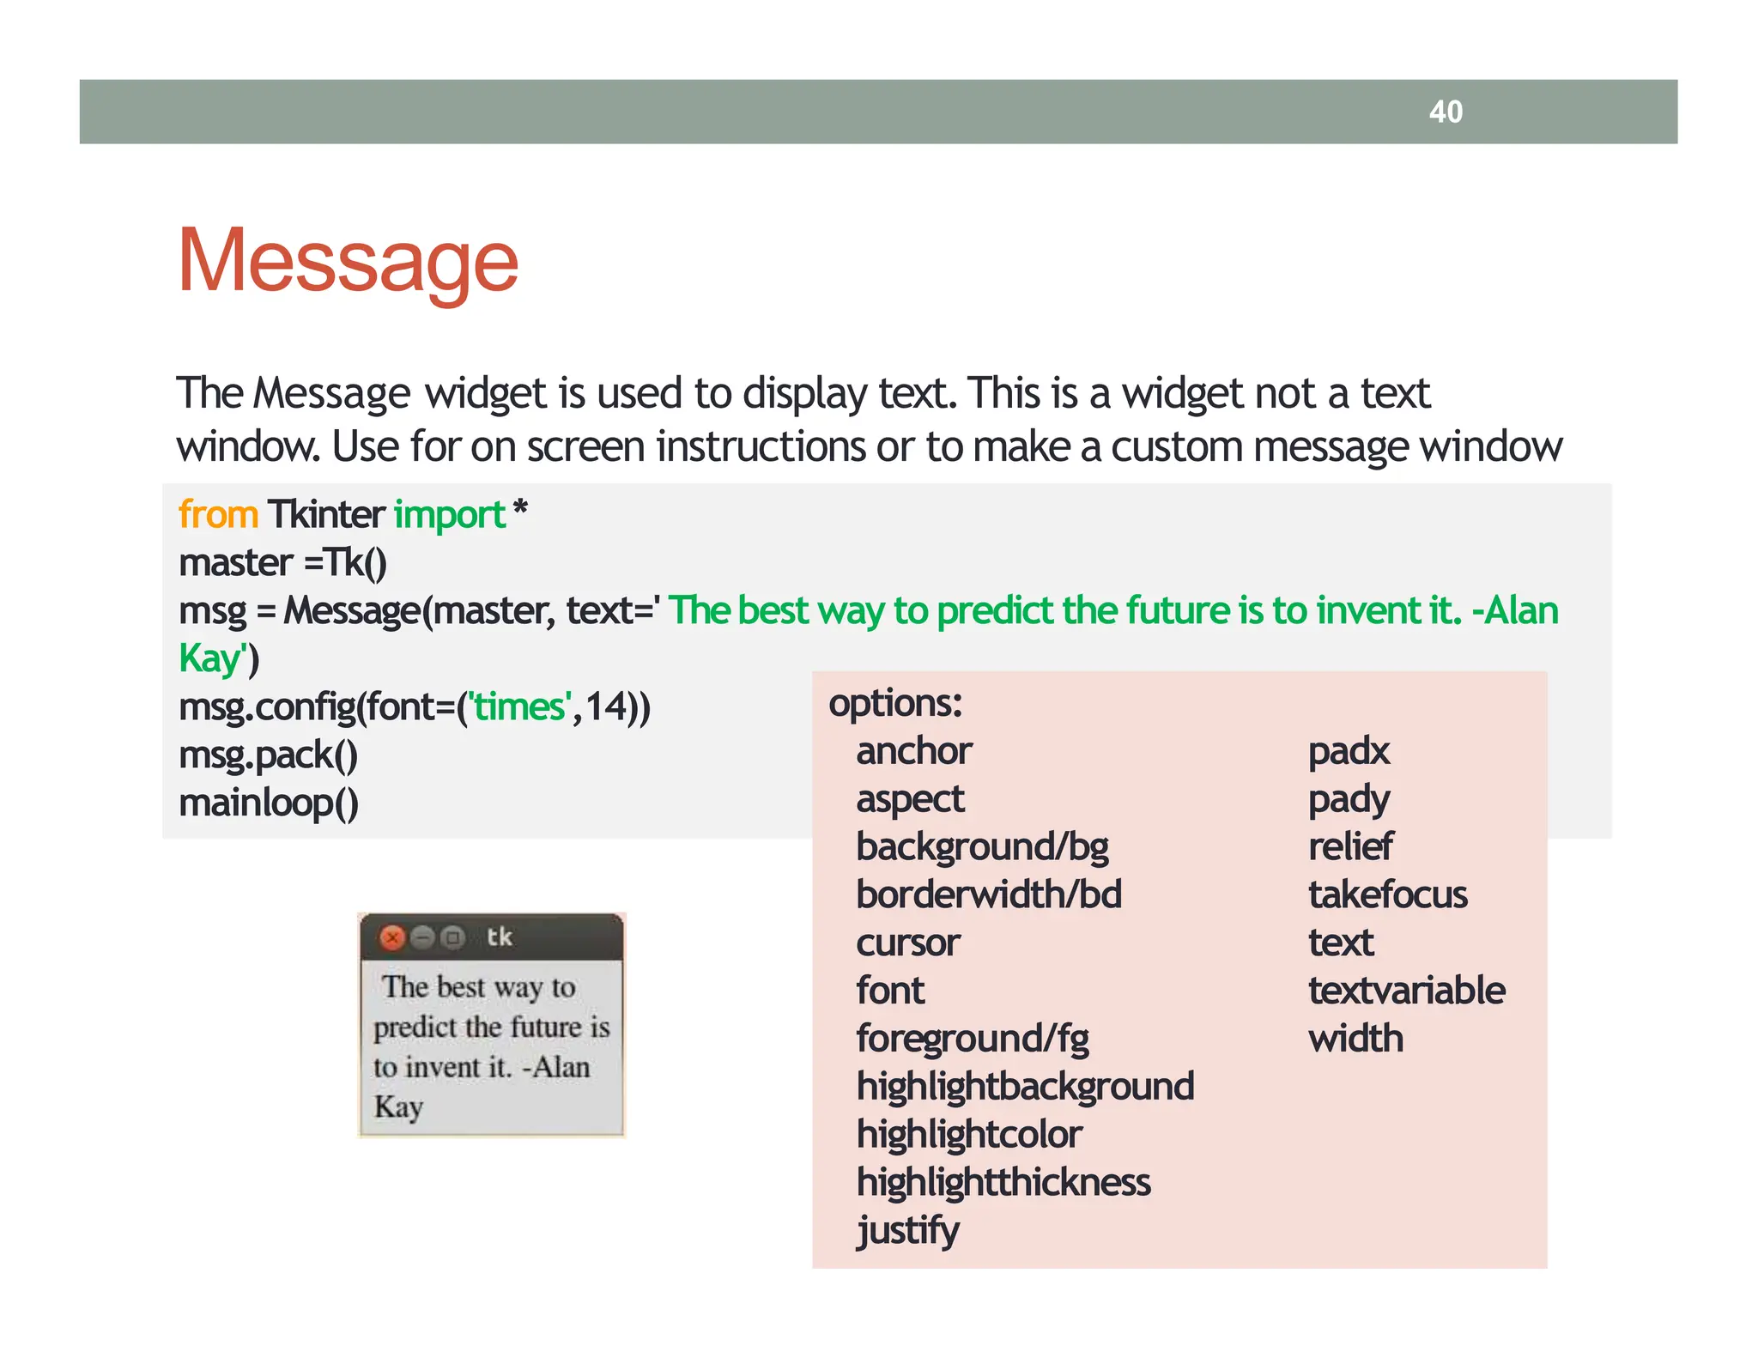Click the 'text' option in the list

pos(1341,943)
